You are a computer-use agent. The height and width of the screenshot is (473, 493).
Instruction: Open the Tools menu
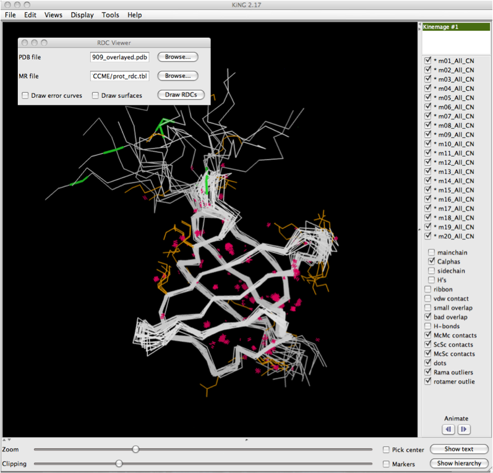click(x=111, y=15)
